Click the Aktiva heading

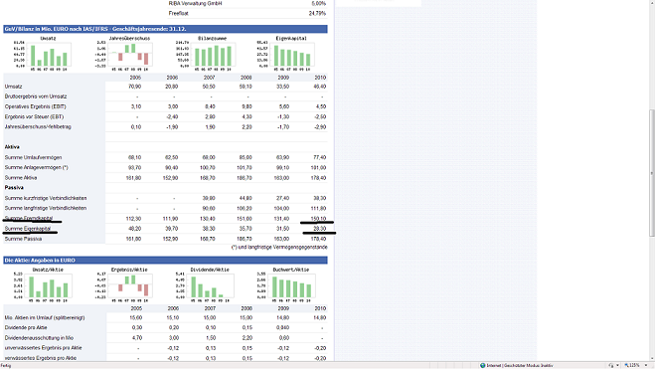pos(12,147)
